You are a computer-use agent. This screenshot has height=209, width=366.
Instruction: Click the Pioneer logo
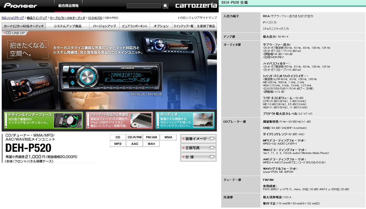[x=20, y=5]
